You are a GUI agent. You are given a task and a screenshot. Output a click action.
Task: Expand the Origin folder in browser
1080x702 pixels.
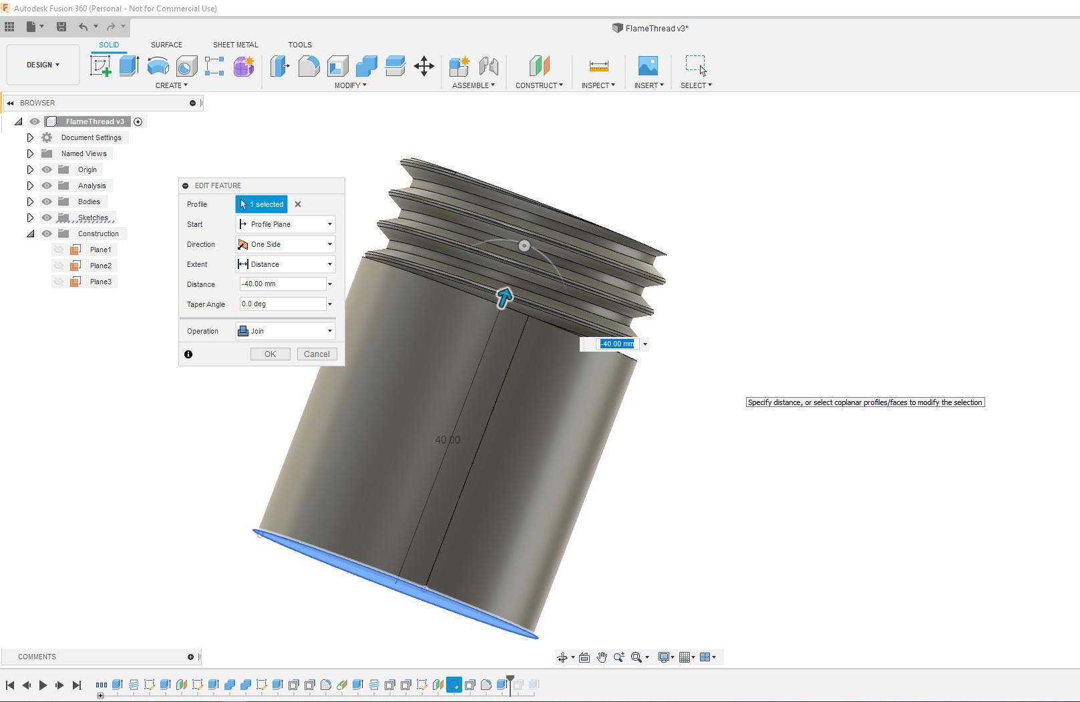point(30,169)
